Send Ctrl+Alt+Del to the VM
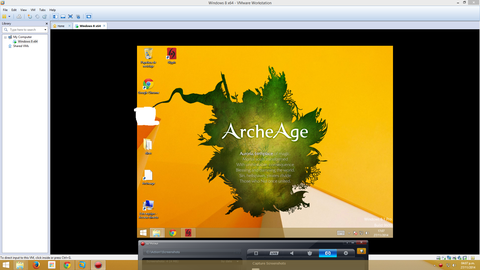 tap(19, 16)
